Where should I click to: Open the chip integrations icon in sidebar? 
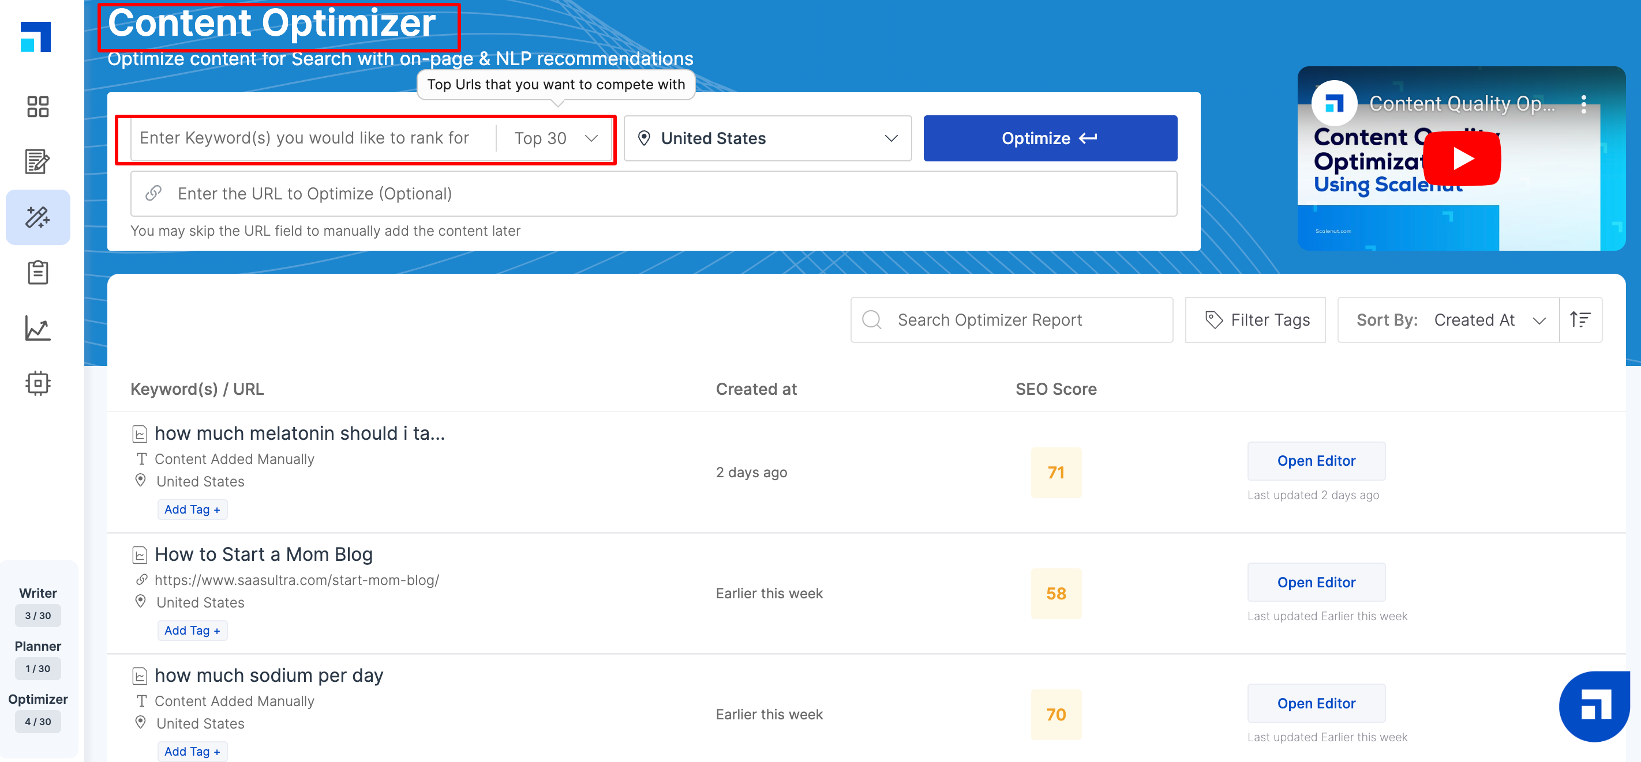[38, 383]
